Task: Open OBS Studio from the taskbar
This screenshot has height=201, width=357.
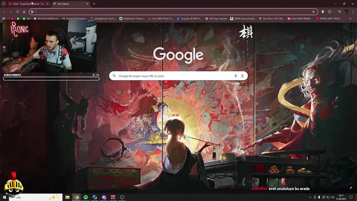Action: point(122,197)
